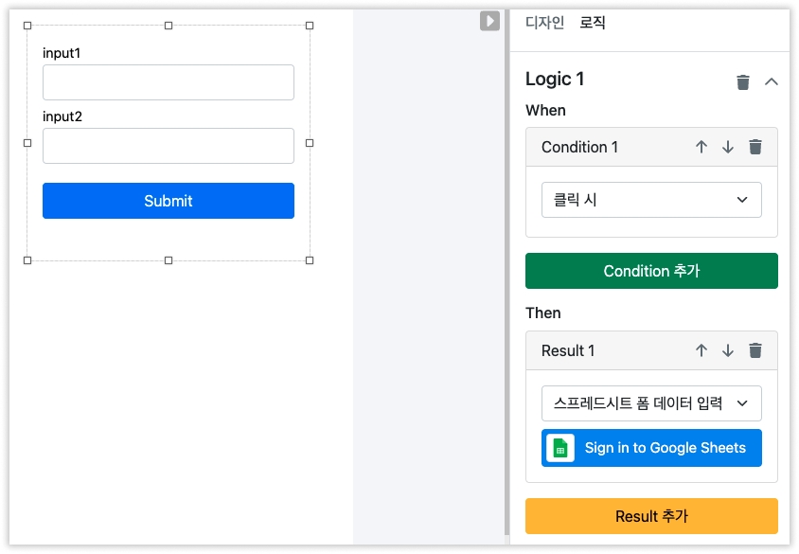799x554 pixels.
Task: Delete Condition 1
Action: [x=755, y=147]
